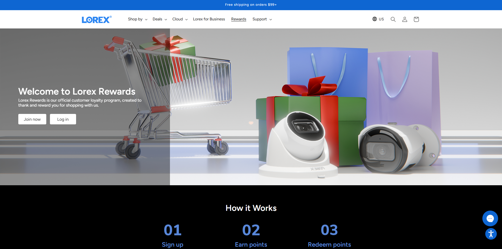Open the shopping cart icon
The height and width of the screenshot is (249, 502).
point(416,19)
